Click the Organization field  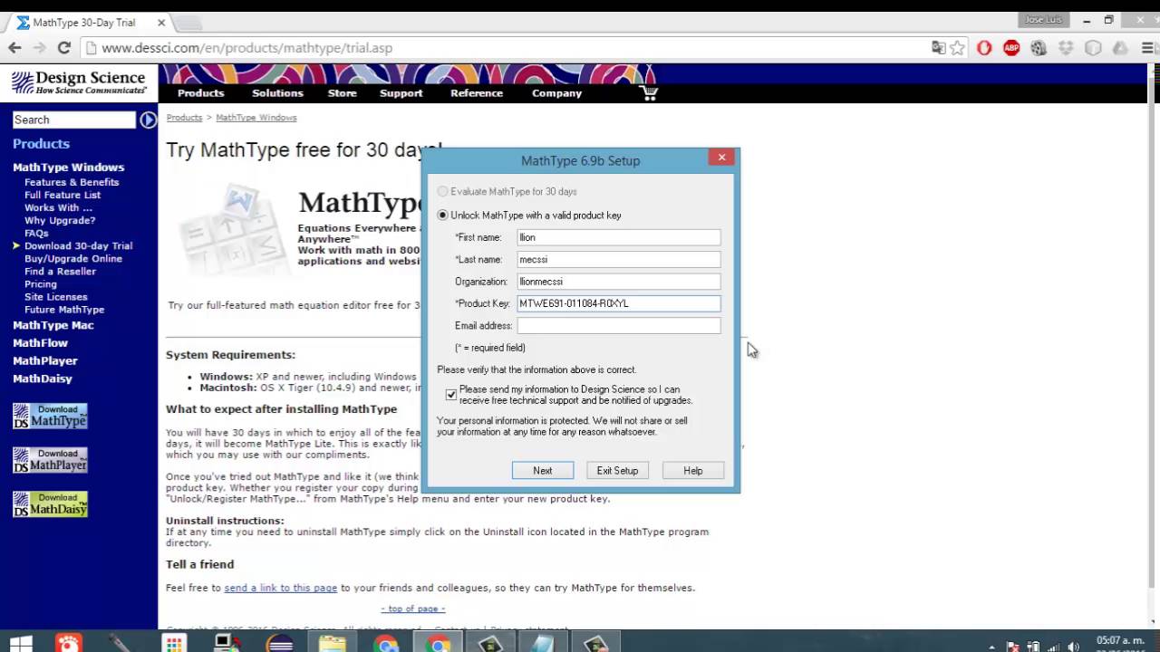tap(619, 281)
